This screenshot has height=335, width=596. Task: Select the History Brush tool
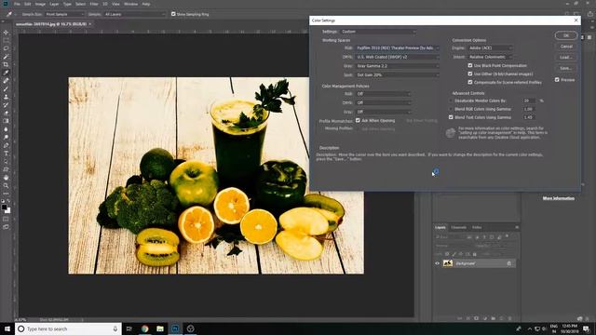click(6, 105)
